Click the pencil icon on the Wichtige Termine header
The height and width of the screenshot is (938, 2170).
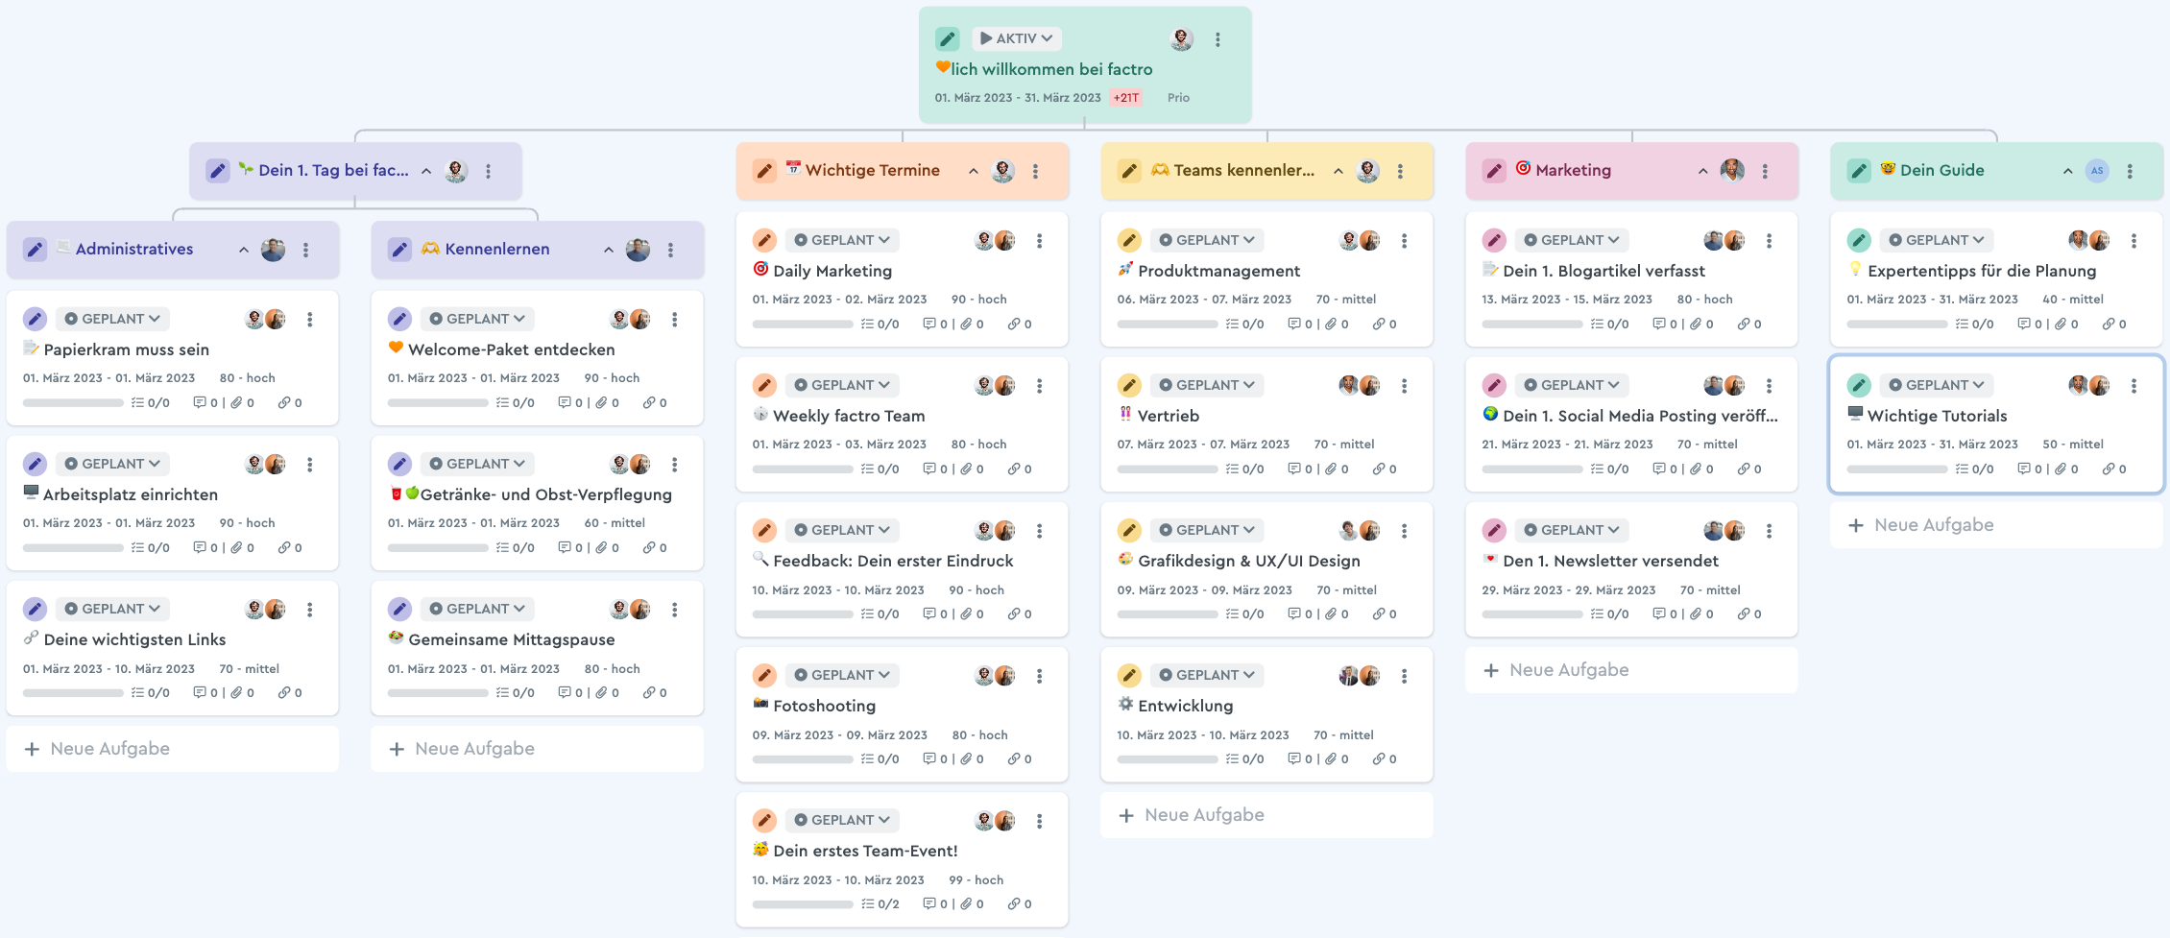[x=764, y=171]
